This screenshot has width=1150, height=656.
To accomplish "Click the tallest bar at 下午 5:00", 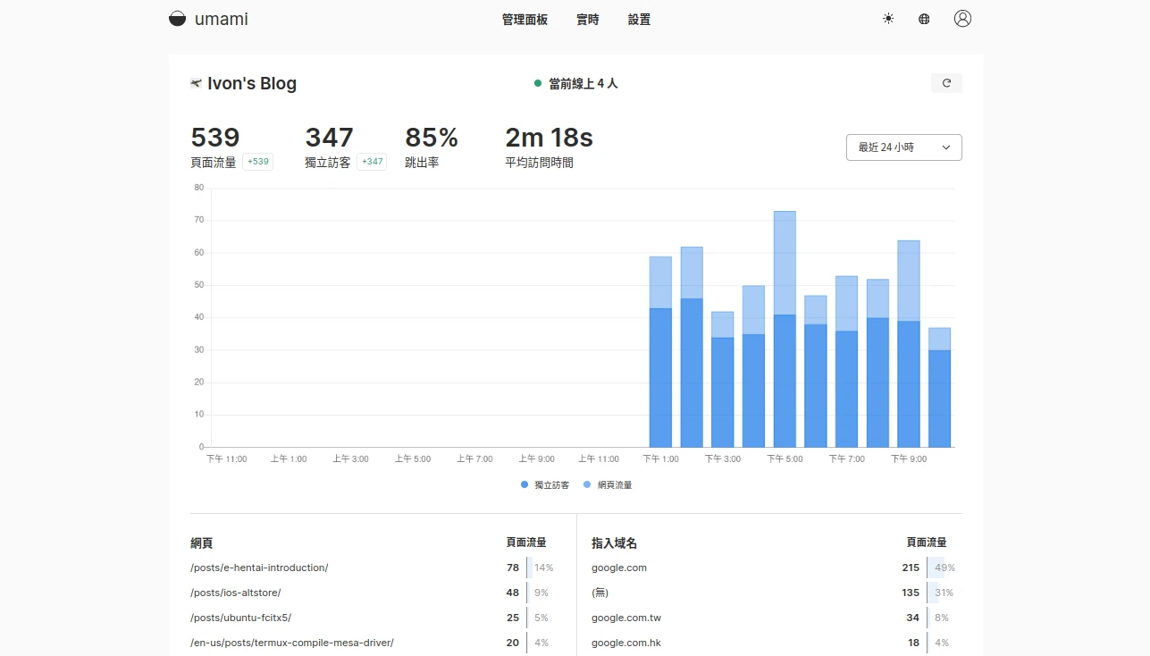I will tap(785, 331).
